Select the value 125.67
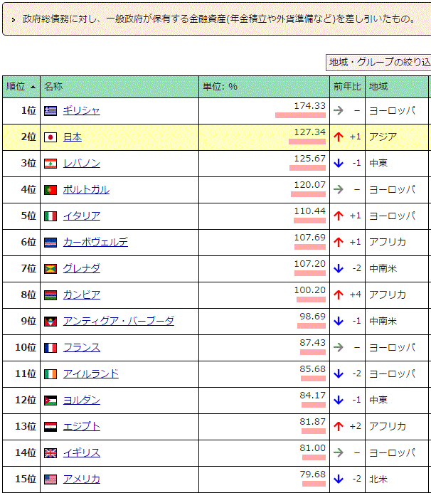 (x=309, y=159)
